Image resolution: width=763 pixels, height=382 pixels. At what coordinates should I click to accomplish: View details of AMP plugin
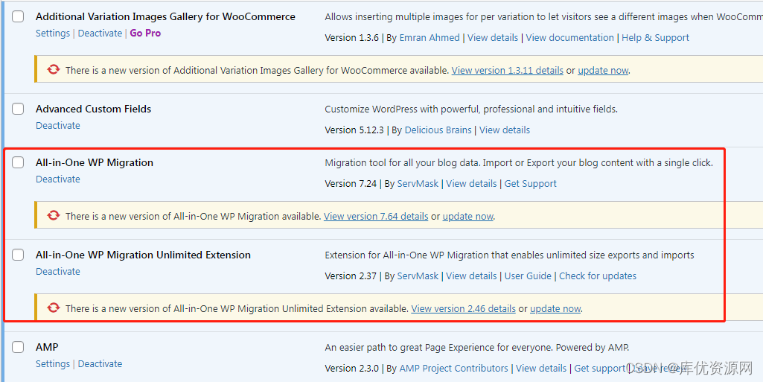point(541,369)
